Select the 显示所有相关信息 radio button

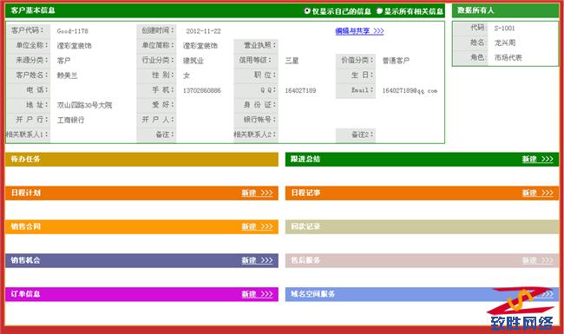[x=379, y=10]
